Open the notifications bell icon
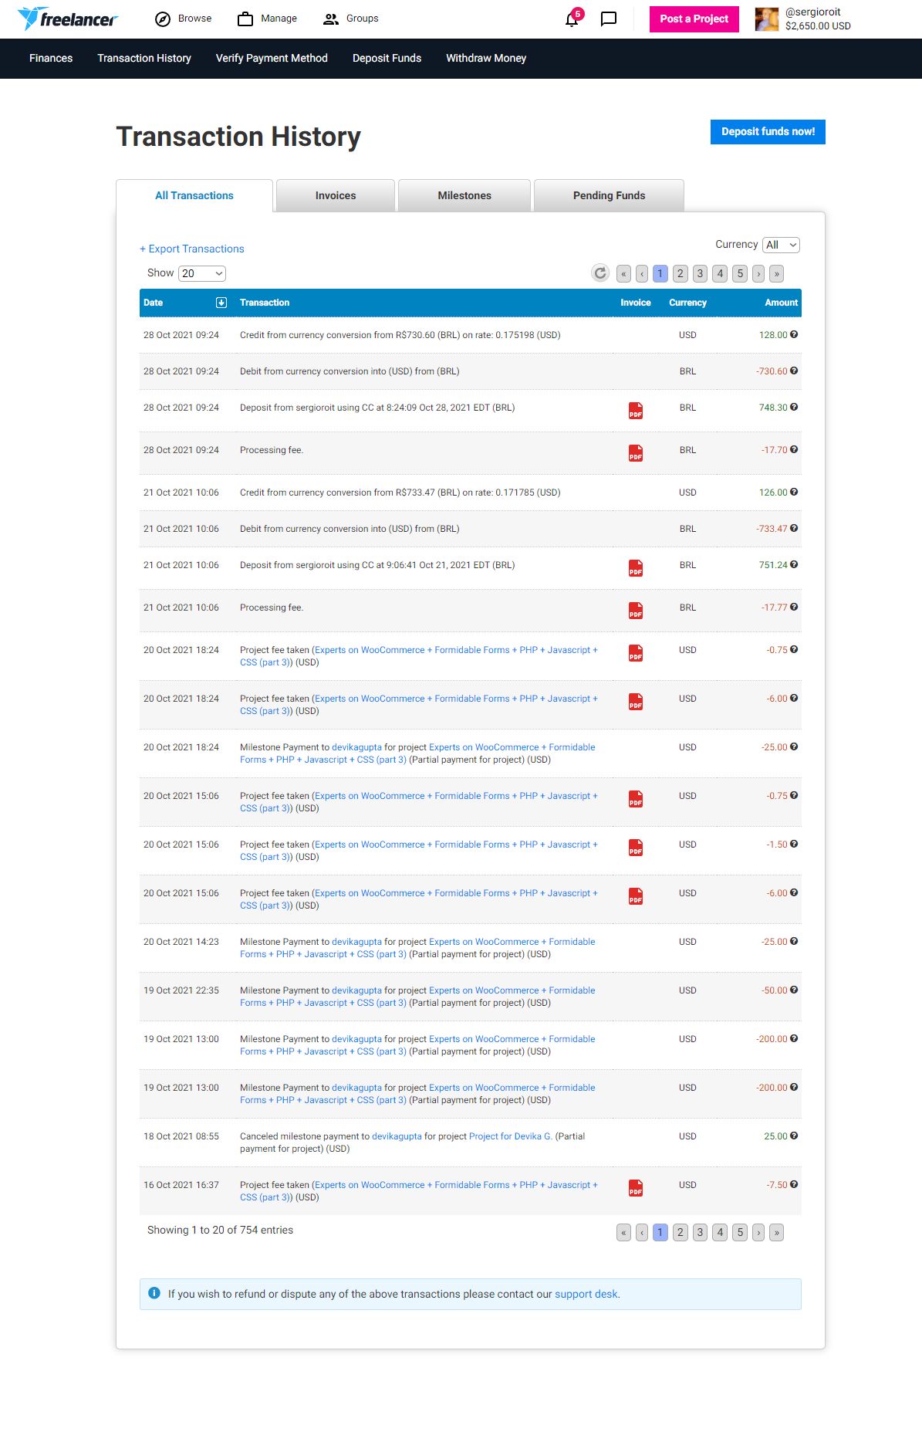This screenshot has height=1432, width=922. (572, 19)
